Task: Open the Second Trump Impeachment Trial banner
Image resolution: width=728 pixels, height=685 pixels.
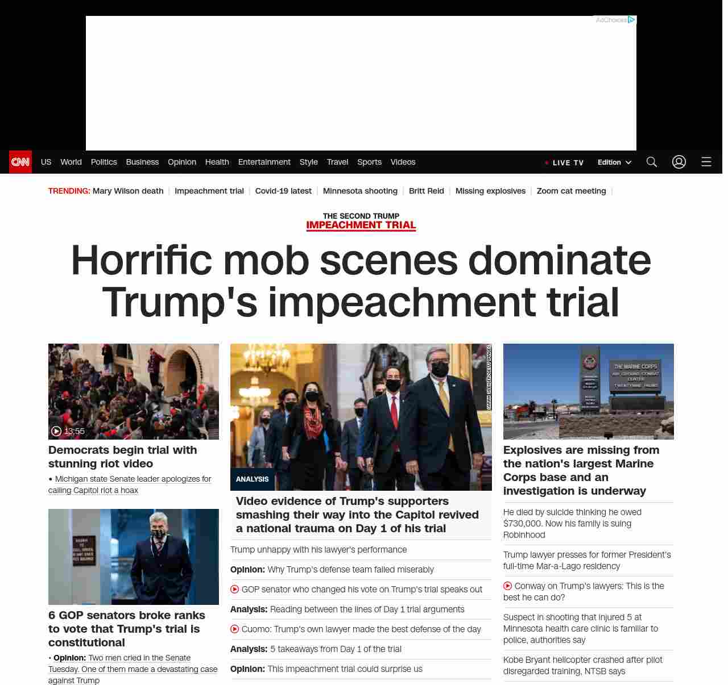Action: coord(361,222)
